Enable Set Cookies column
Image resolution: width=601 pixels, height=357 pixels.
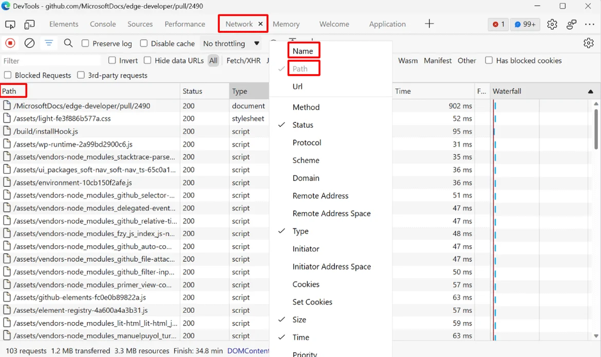coord(312,302)
